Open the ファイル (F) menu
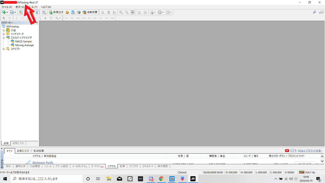The width and height of the screenshot is (325, 183). pos(7,7)
